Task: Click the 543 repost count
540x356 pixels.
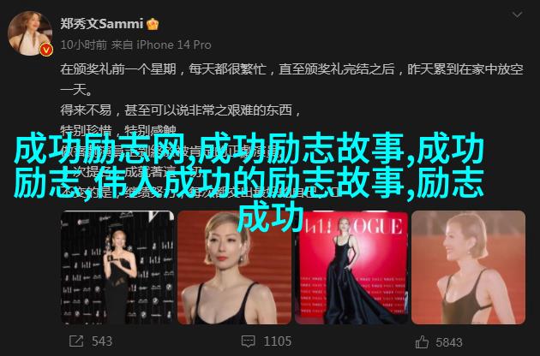Action: [102, 341]
